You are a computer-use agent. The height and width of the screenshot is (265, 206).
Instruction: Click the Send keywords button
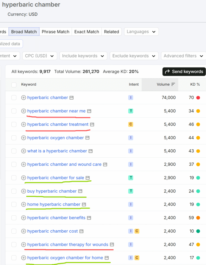pos(184,72)
